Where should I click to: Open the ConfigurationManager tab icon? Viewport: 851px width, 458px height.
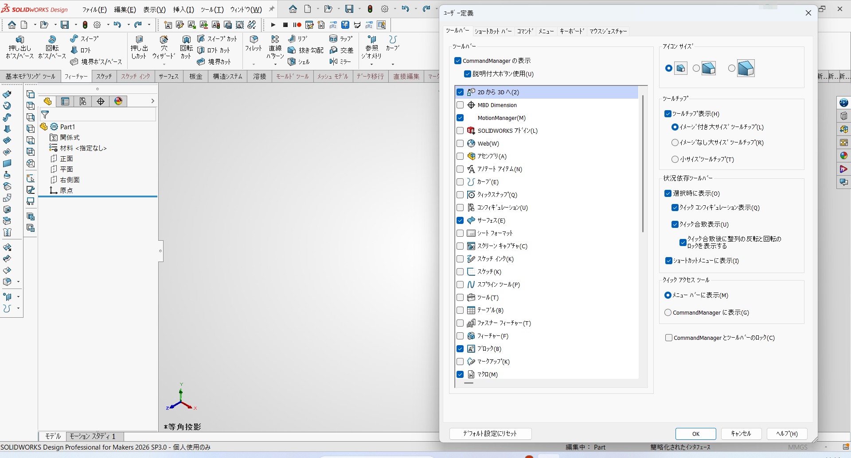(83, 101)
